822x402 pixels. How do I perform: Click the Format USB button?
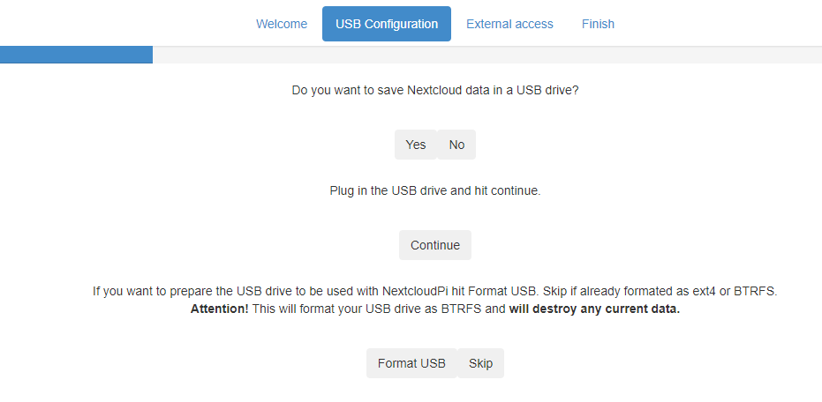(411, 363)
